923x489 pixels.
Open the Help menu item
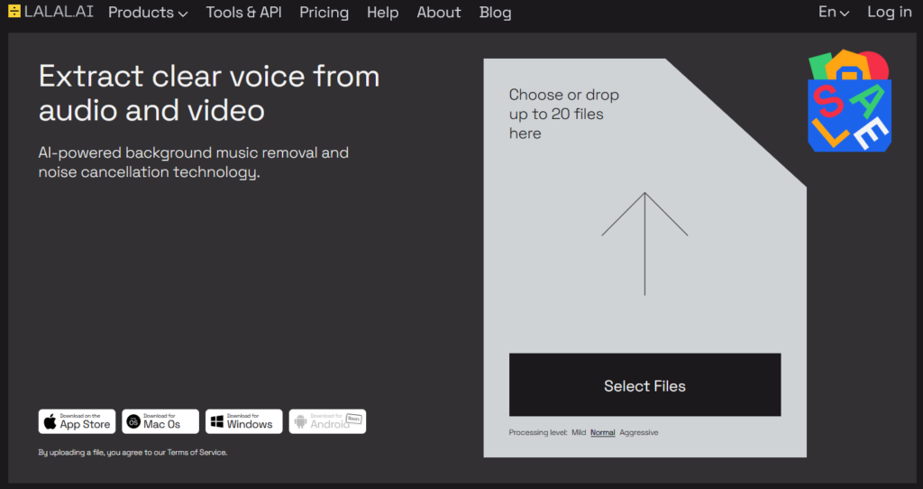(x=382, y=13)
